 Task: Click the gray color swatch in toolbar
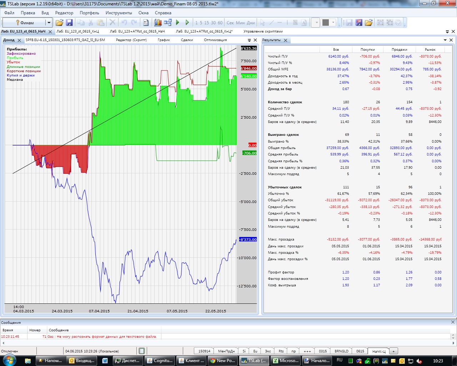(326, 23)
